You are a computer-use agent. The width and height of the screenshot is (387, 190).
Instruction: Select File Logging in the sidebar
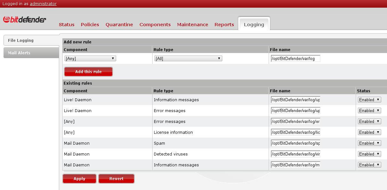(x=31, y=40)
